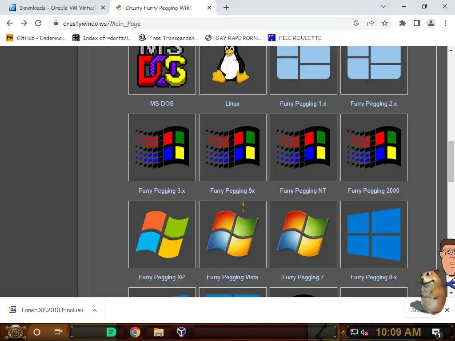
Task: Open a new browser tab
Action: [x=226, y=8]
